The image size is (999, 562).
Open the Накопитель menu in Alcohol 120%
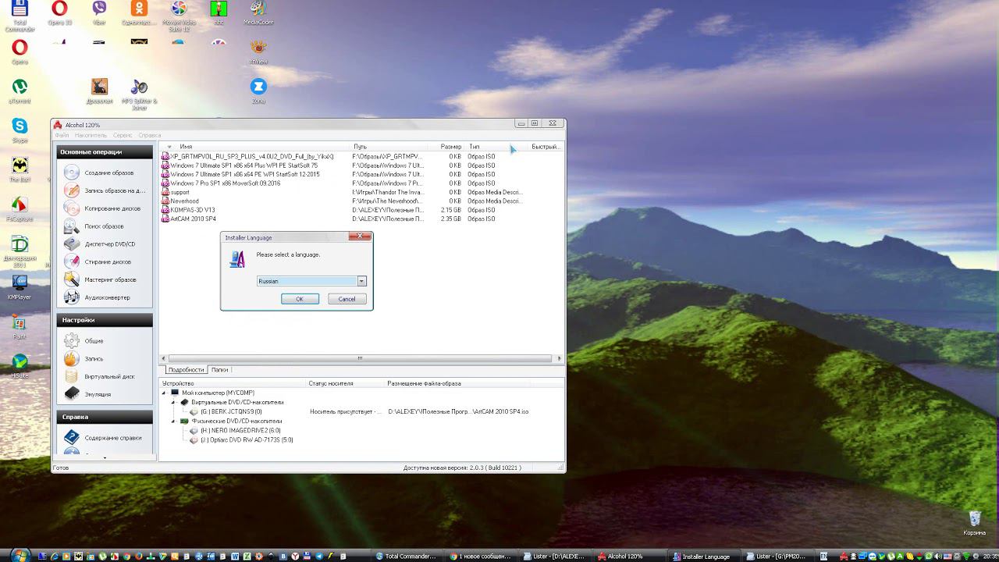tap(91, 135)
